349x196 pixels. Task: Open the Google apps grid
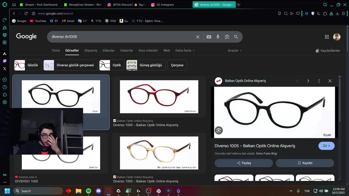327,37
